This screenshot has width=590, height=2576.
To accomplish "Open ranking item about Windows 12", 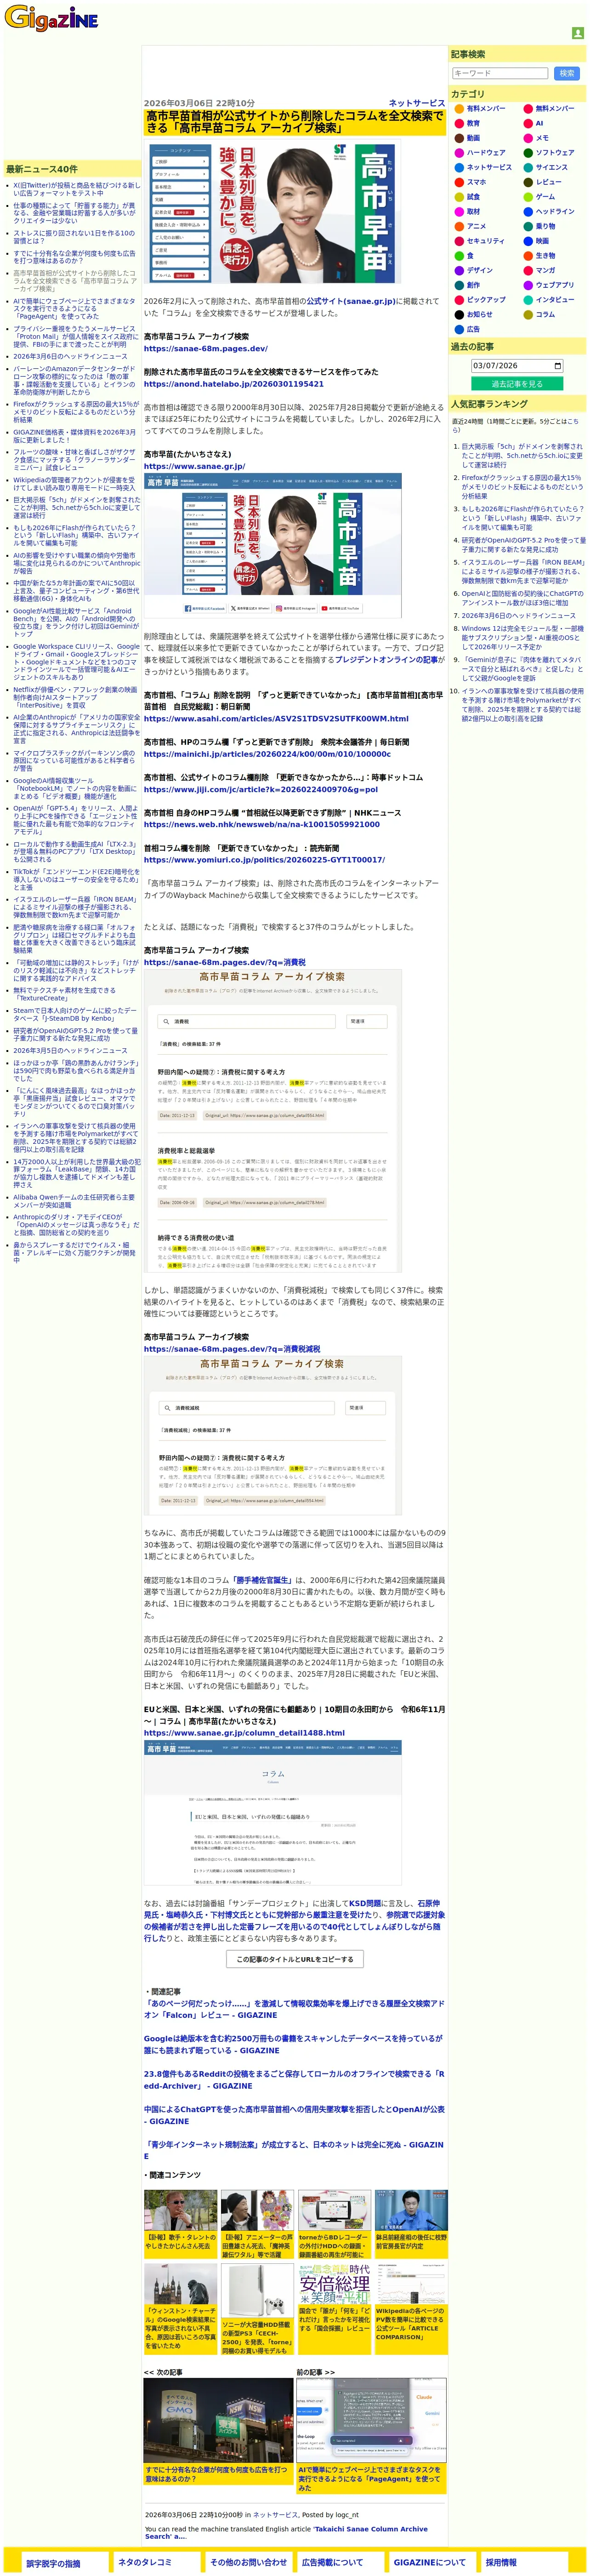I will (x=522, y=637).
